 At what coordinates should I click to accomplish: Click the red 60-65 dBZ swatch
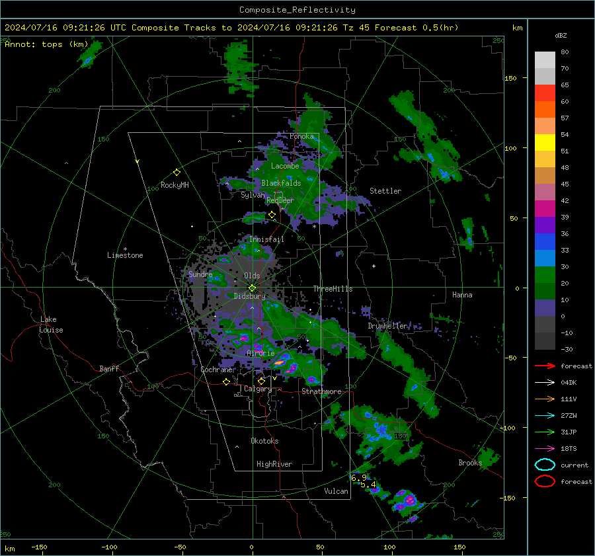tap(545, 93)
